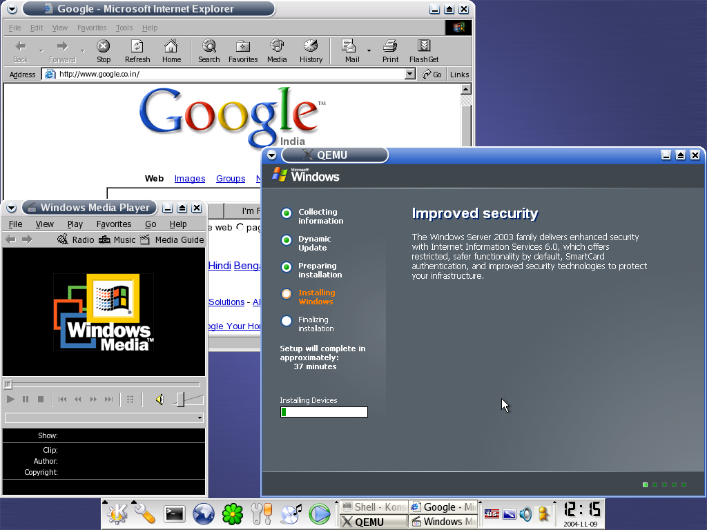The height and width of the screenshot is (530, 707).
Task: Click the Mail icon in Internet Explorer
Action: 351,51
